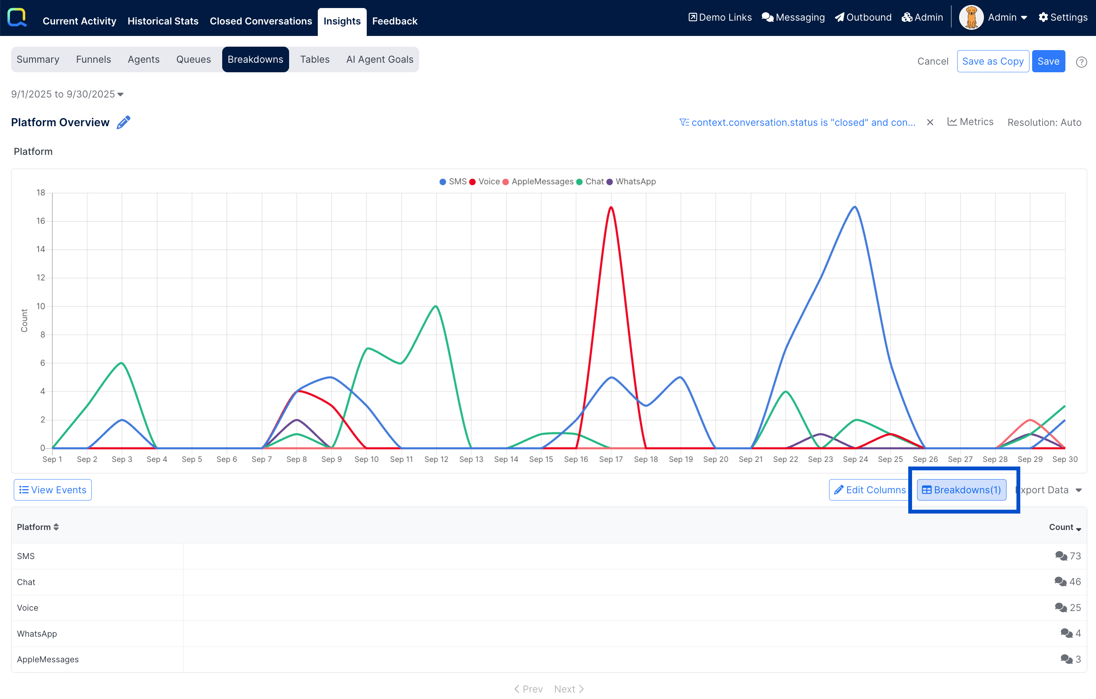Click the pencil icon beside Platform Overview
The width and height of the screenshot is (1096, 699).
point(124,122)
